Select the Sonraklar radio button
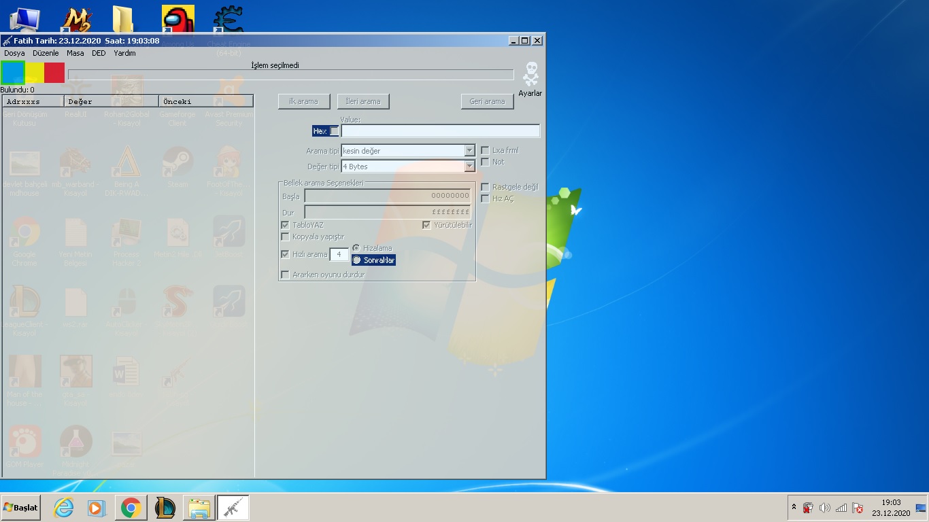Viewport: 929px width, 522px height. pyautogui.click(x=356, y=260)
